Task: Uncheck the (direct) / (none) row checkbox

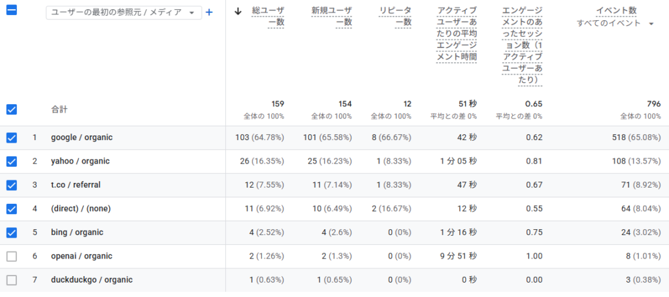Action: tap(12, 209)
